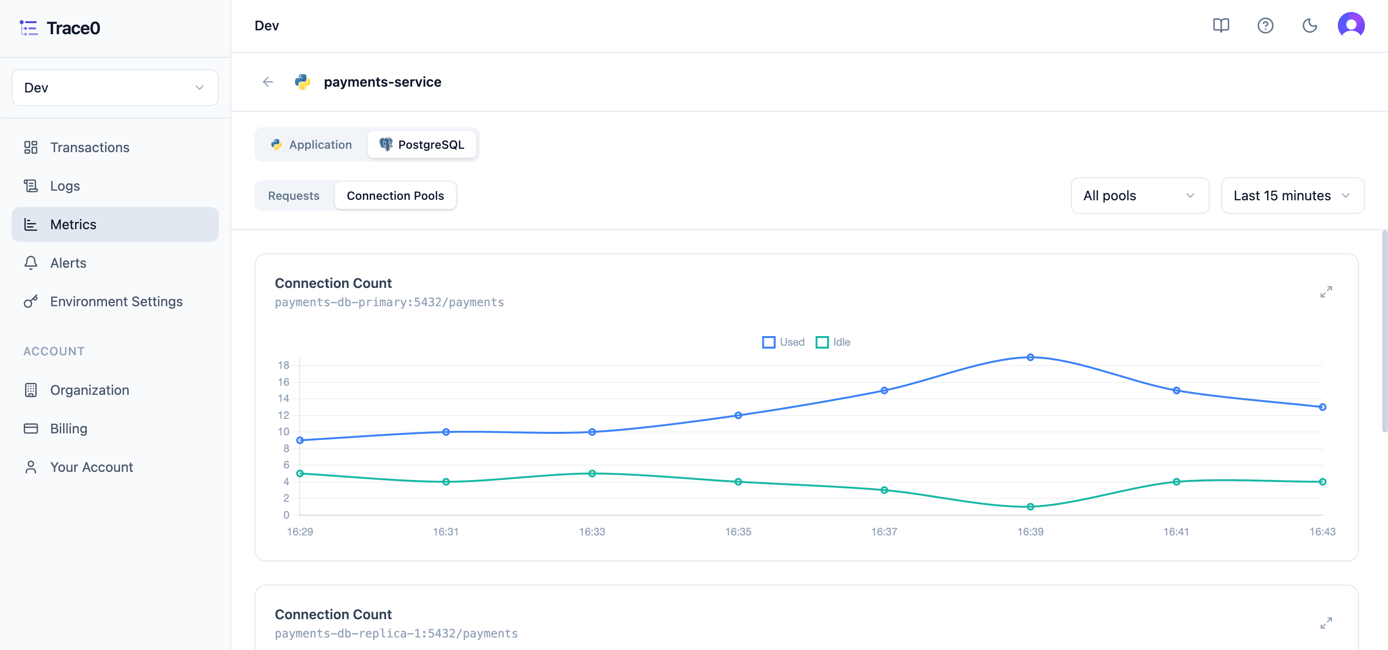
Task: Open Organization account page
Action: coord(115,390)
